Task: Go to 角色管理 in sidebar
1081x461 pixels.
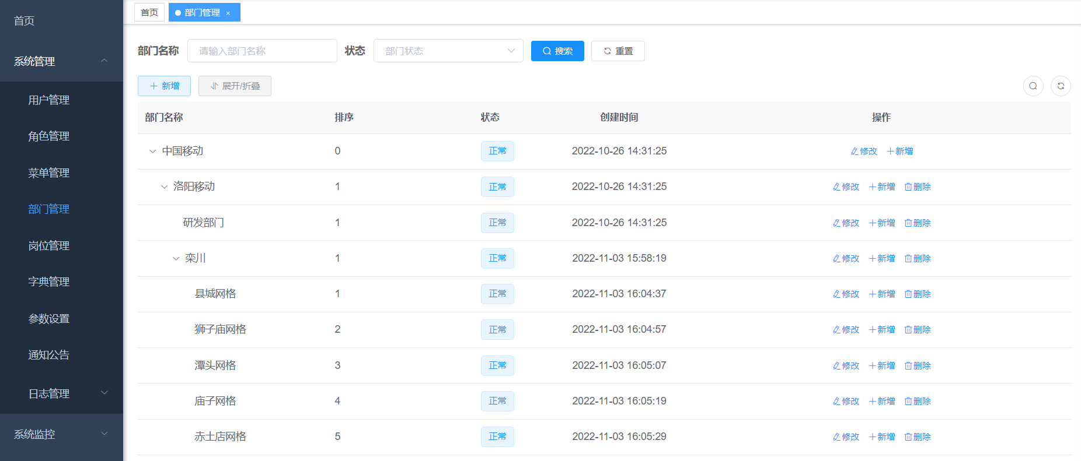Action: (x=61, y=136)
